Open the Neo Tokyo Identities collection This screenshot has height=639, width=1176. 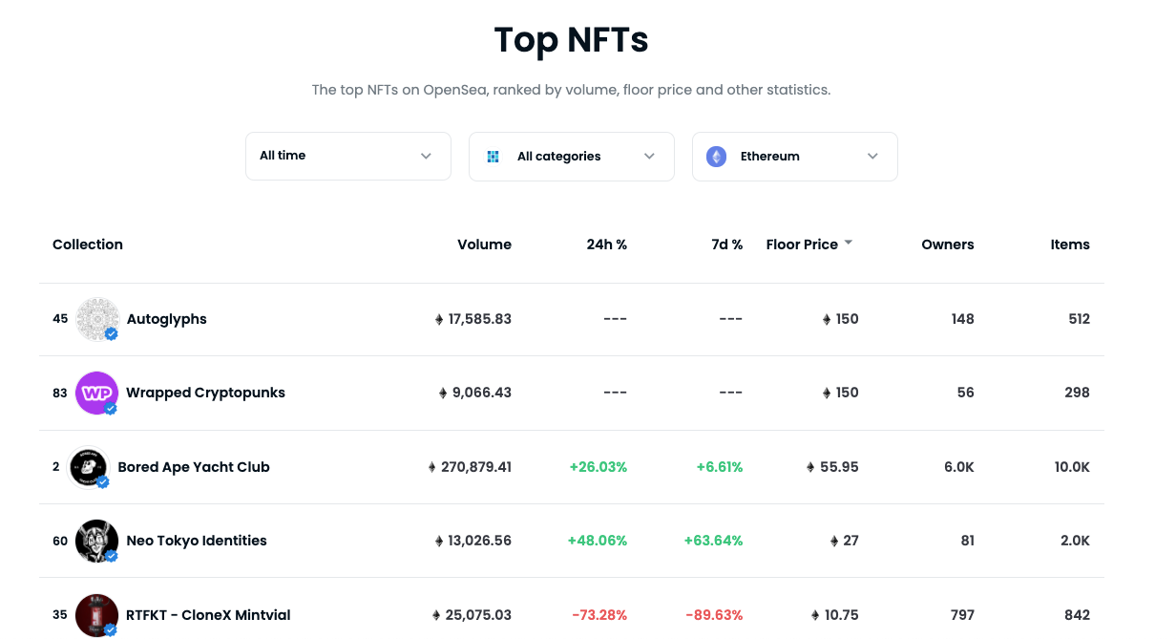click(x=196, y=540)
